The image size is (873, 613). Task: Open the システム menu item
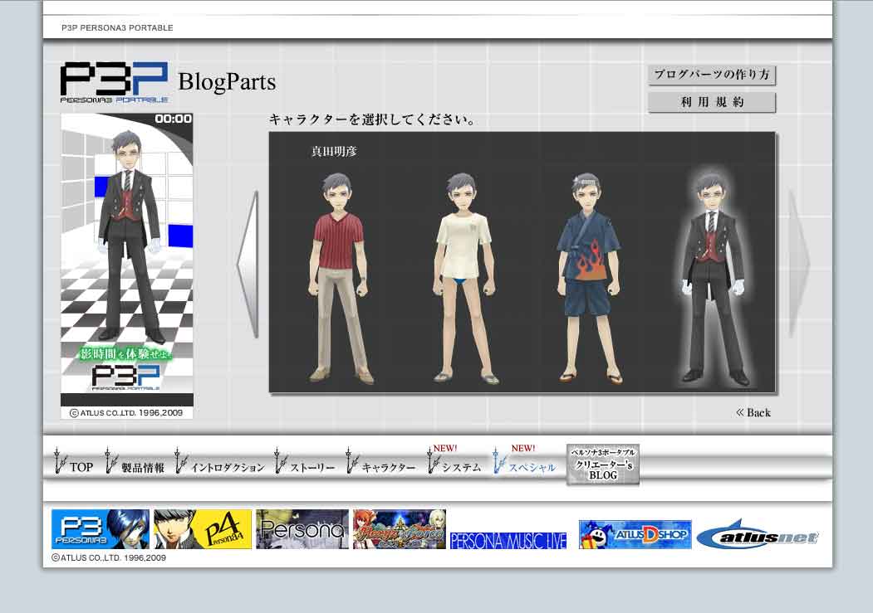[x=455, y=466]
